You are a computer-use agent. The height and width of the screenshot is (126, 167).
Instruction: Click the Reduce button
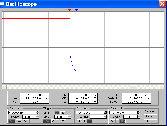point(150,111)
